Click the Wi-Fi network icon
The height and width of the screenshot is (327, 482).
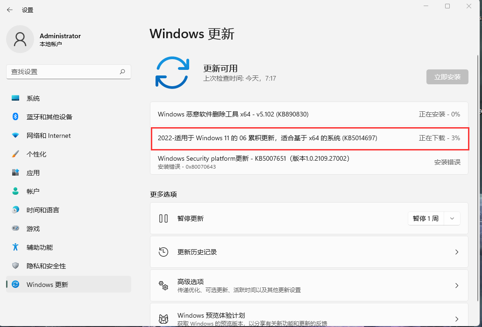[x=15, y=136]
